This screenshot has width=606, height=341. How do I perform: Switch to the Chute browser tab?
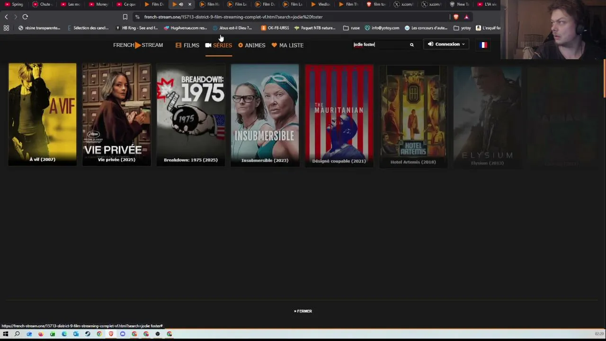click(x=42, y=4)
